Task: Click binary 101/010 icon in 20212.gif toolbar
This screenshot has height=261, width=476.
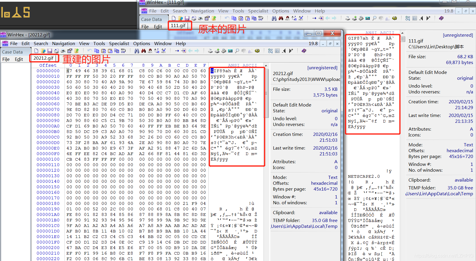Action: [123, 51]
